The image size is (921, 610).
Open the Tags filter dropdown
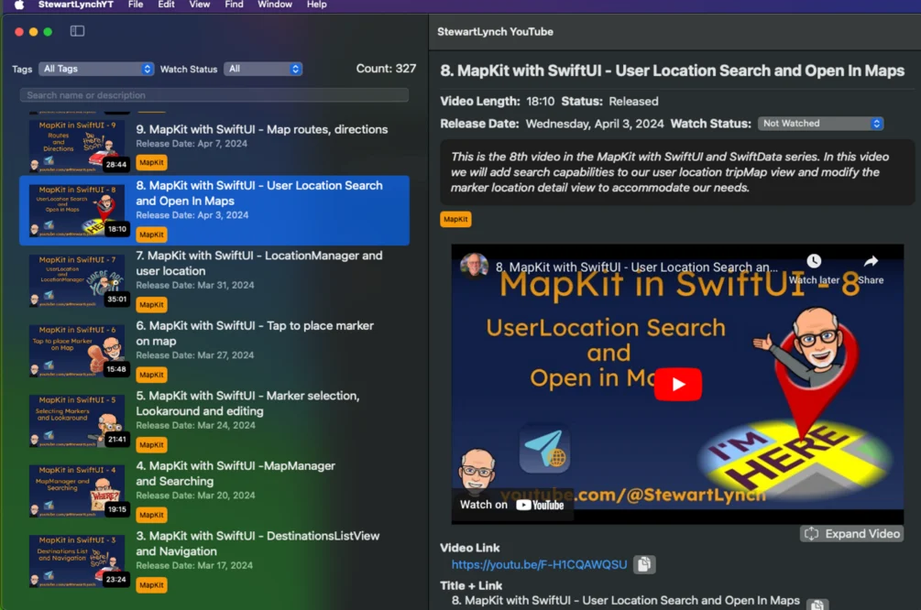coord(96,69)
